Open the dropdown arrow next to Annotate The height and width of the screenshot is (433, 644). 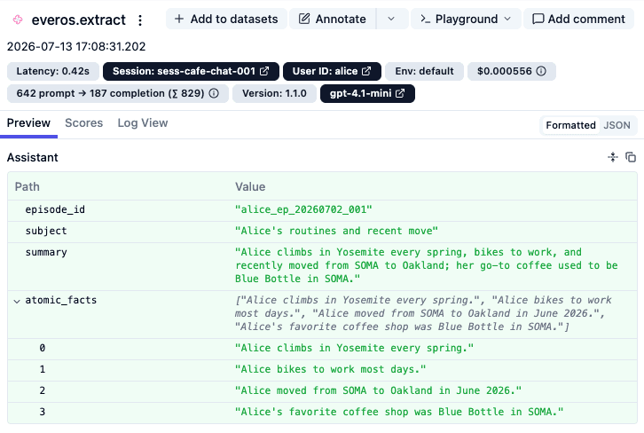point(391,19)
